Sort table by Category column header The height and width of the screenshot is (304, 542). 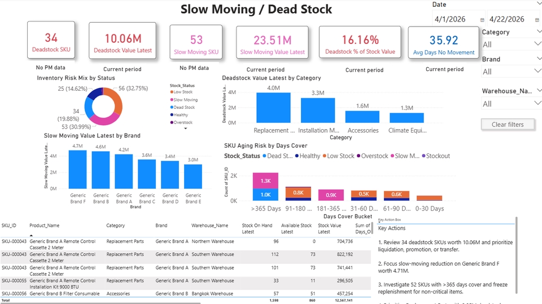point(115,226)
